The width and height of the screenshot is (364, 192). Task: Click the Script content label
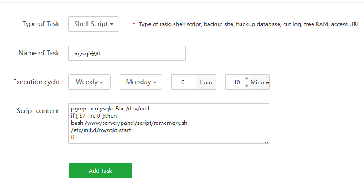pos(38,110)
